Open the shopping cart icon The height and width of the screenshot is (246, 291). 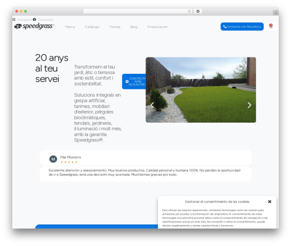(271, 26)
